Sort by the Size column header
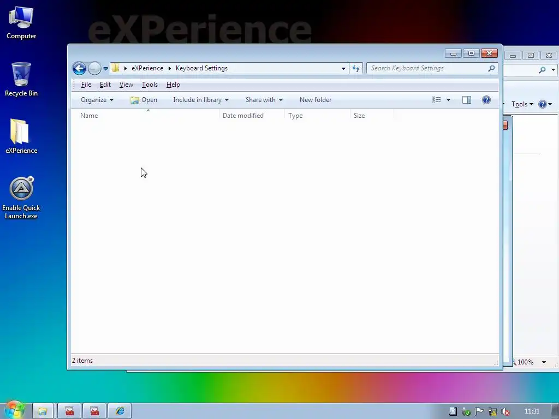This screenshot has width=559, height=419. (372, 116)
